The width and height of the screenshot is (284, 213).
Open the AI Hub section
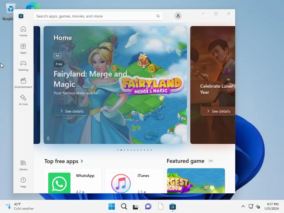[x=23, y=100]
